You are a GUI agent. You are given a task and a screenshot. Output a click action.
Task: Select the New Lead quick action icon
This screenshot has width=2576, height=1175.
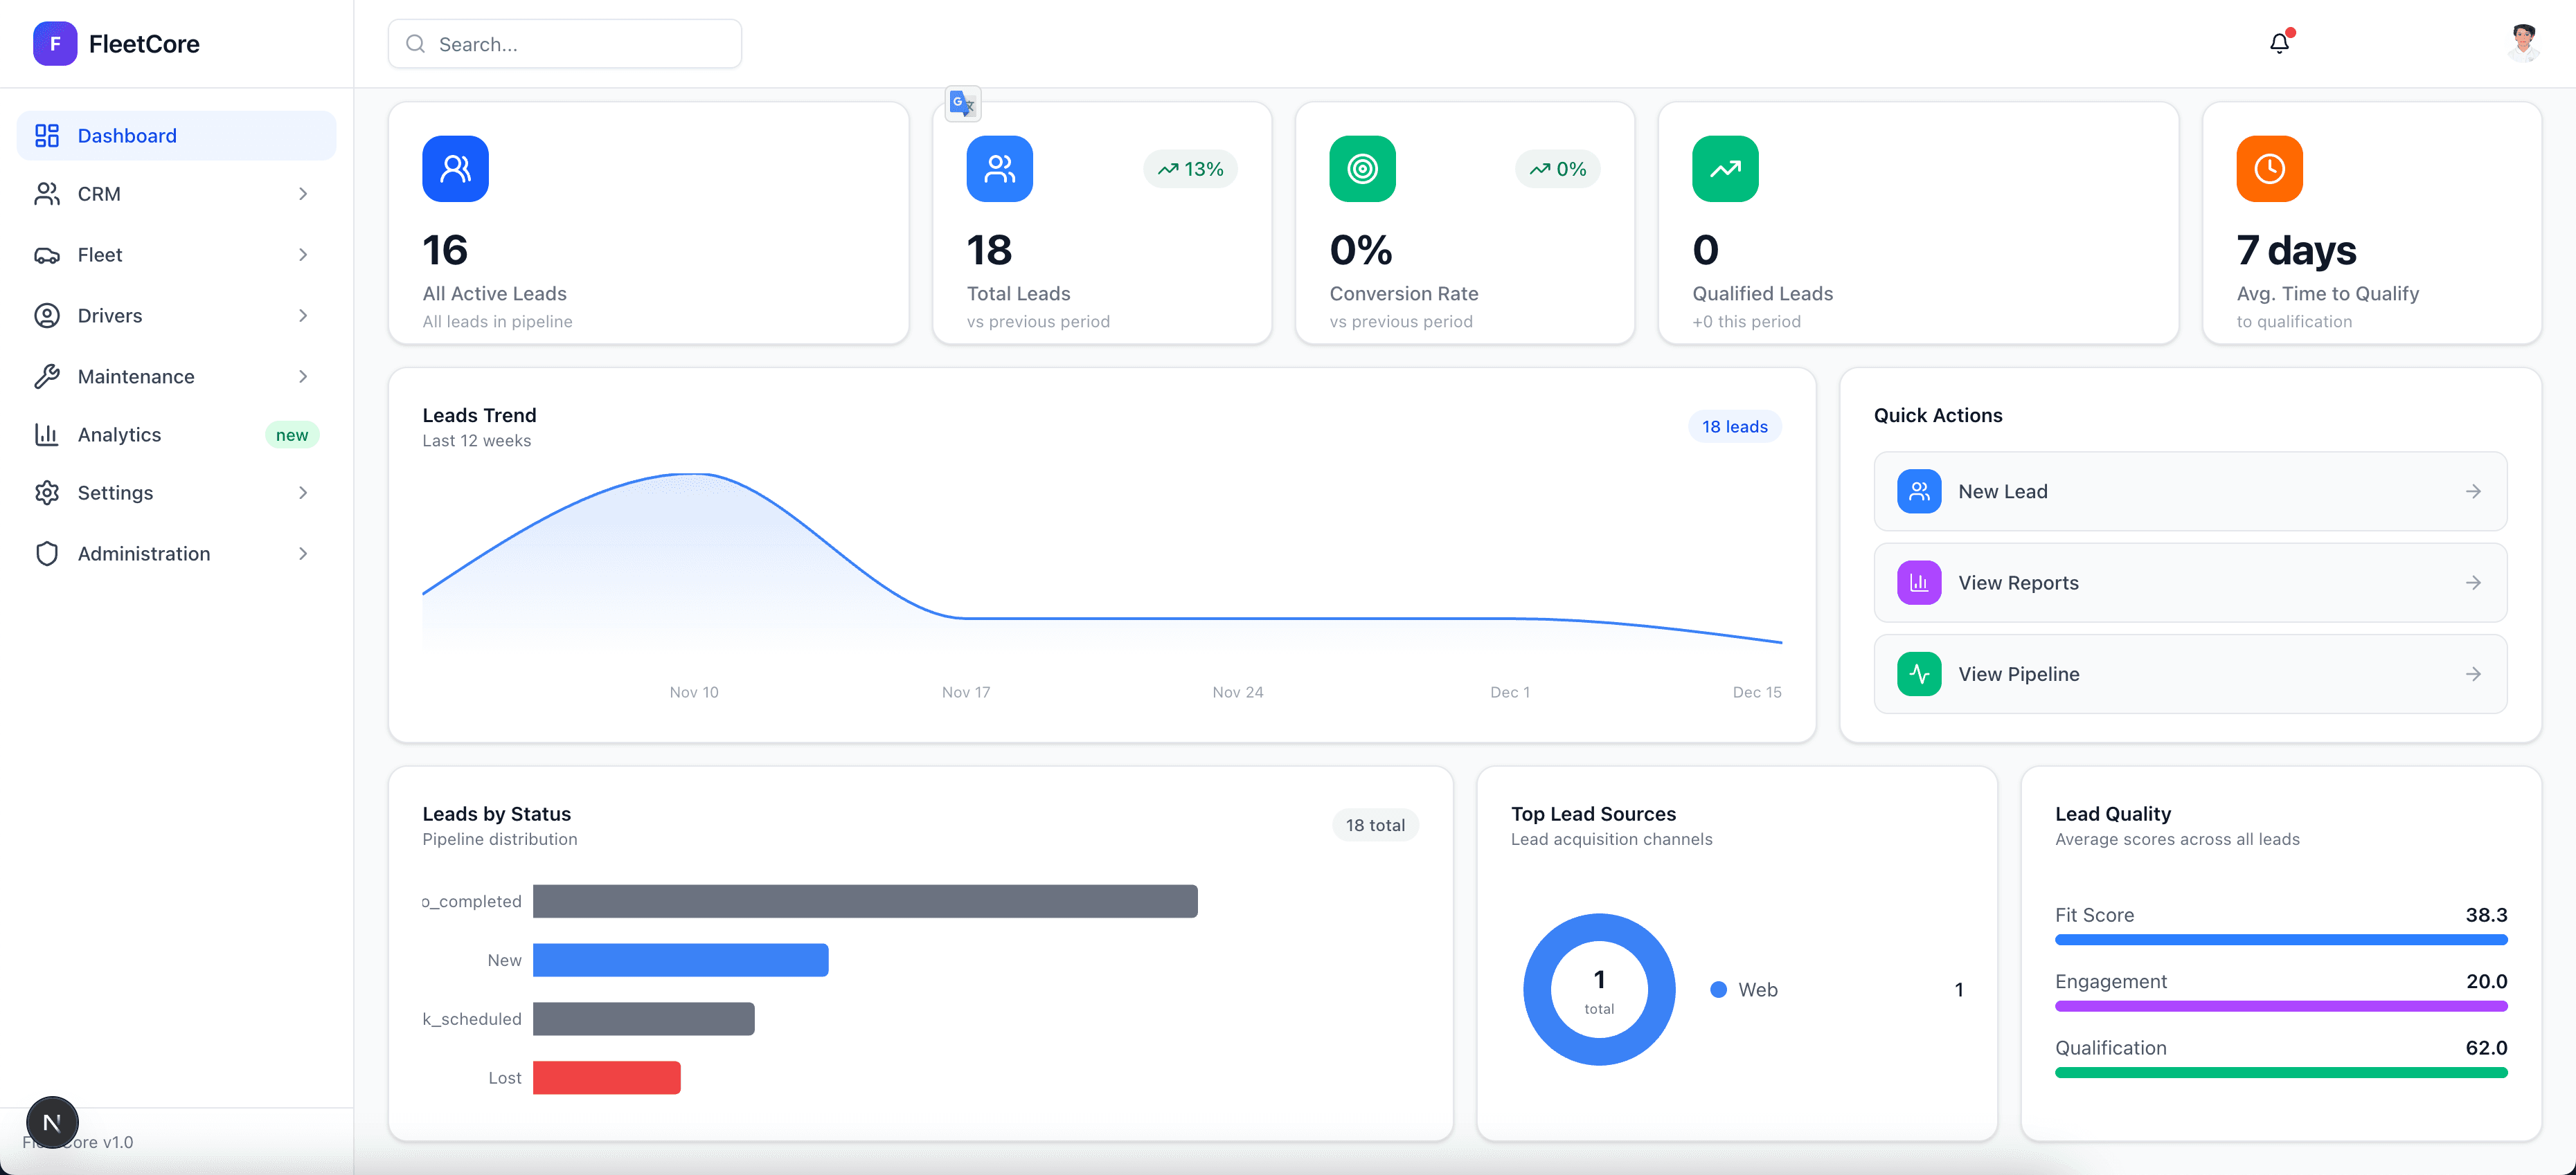(1918, 491)
